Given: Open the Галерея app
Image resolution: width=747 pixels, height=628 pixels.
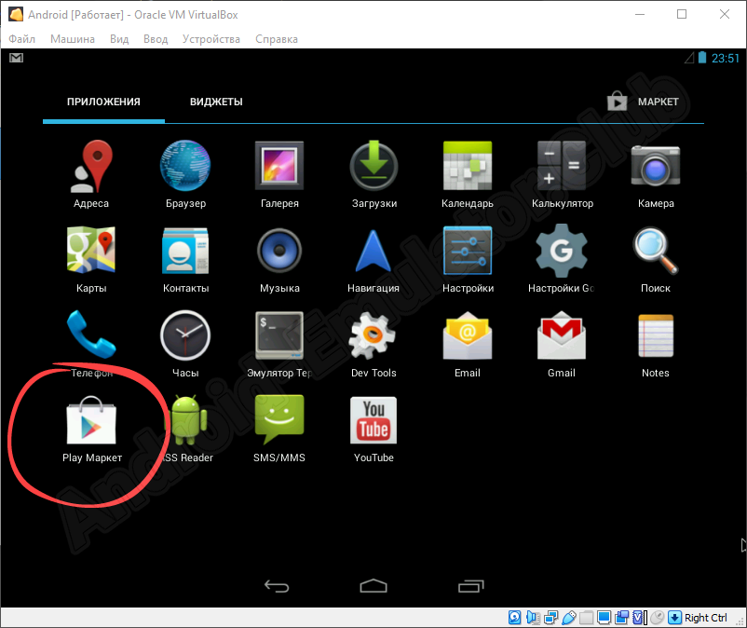Looking at the screenshot, I should [x=279, y=174].
